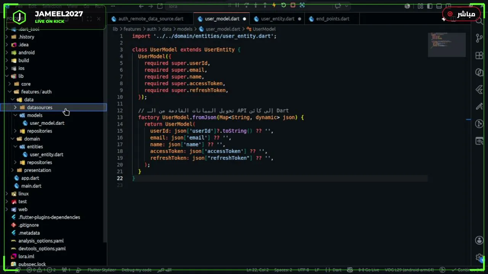This screenshot has height=274, width=488.
Task: Click the 'models' breadcrumb
Action: point(185,29)
